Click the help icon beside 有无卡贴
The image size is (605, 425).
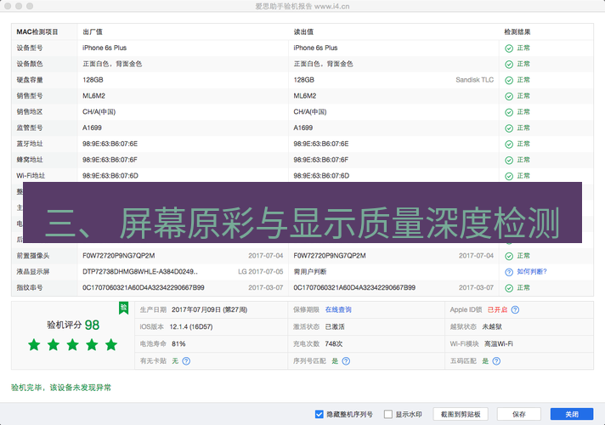[186, 361]
